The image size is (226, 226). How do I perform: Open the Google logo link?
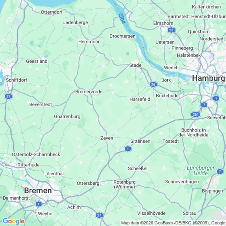14,221
